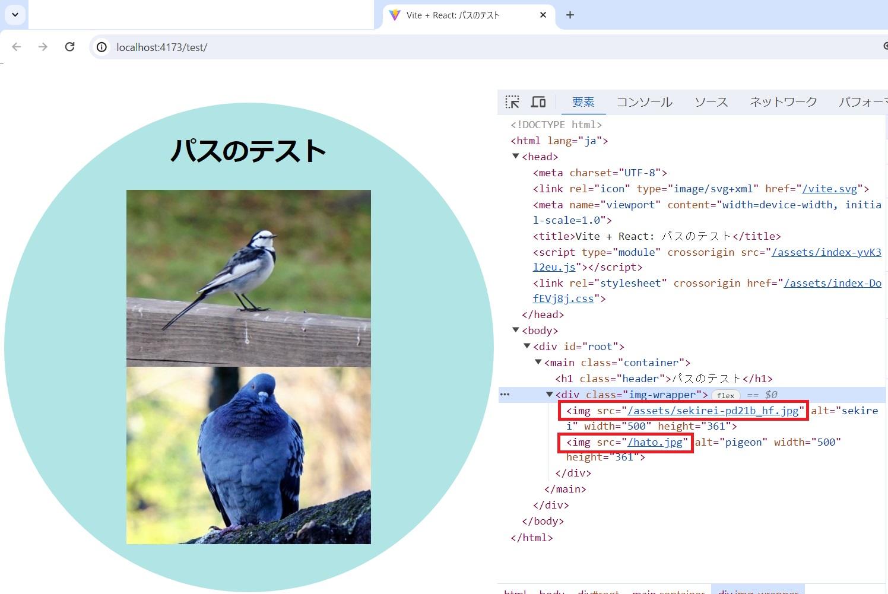Collapse the div img-wrapper node

pyautogui.click(x=550, y=394)
